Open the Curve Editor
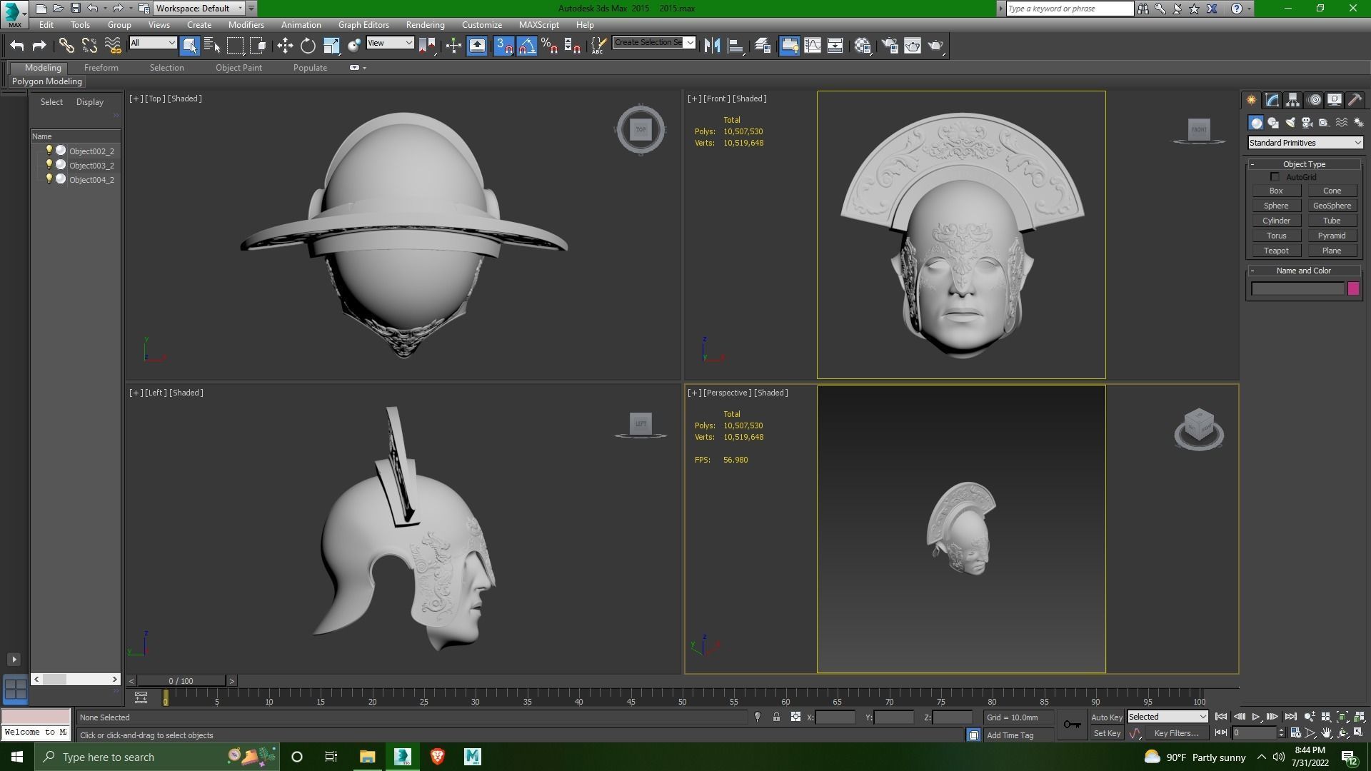The height and width of the screenshot is (771, 1371). (813, 46)
